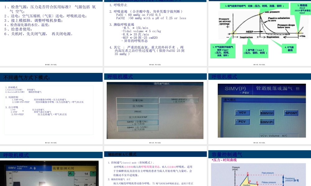Select the PRVC ventilation mode

(x=137, y=112)
